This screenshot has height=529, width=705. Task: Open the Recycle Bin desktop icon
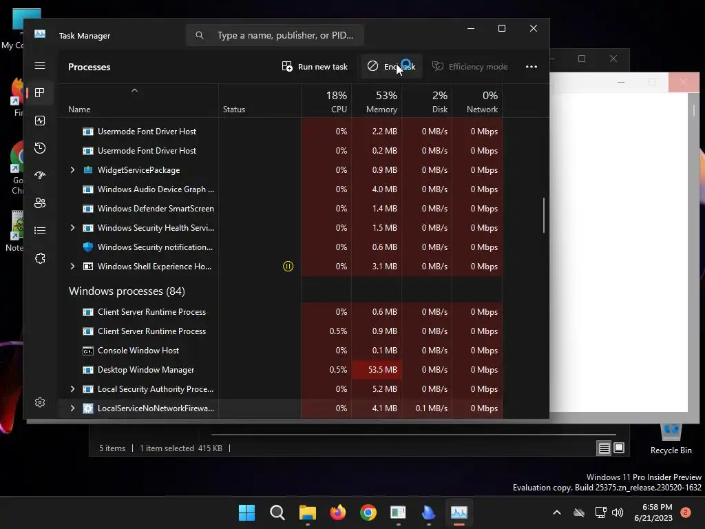(671, 439)
